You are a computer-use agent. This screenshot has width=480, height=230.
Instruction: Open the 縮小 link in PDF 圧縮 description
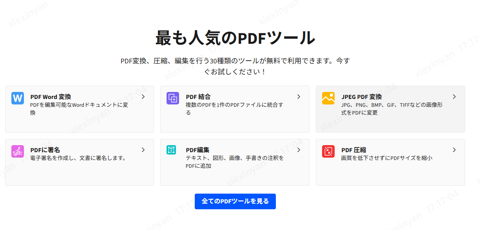tap(427, 158)
